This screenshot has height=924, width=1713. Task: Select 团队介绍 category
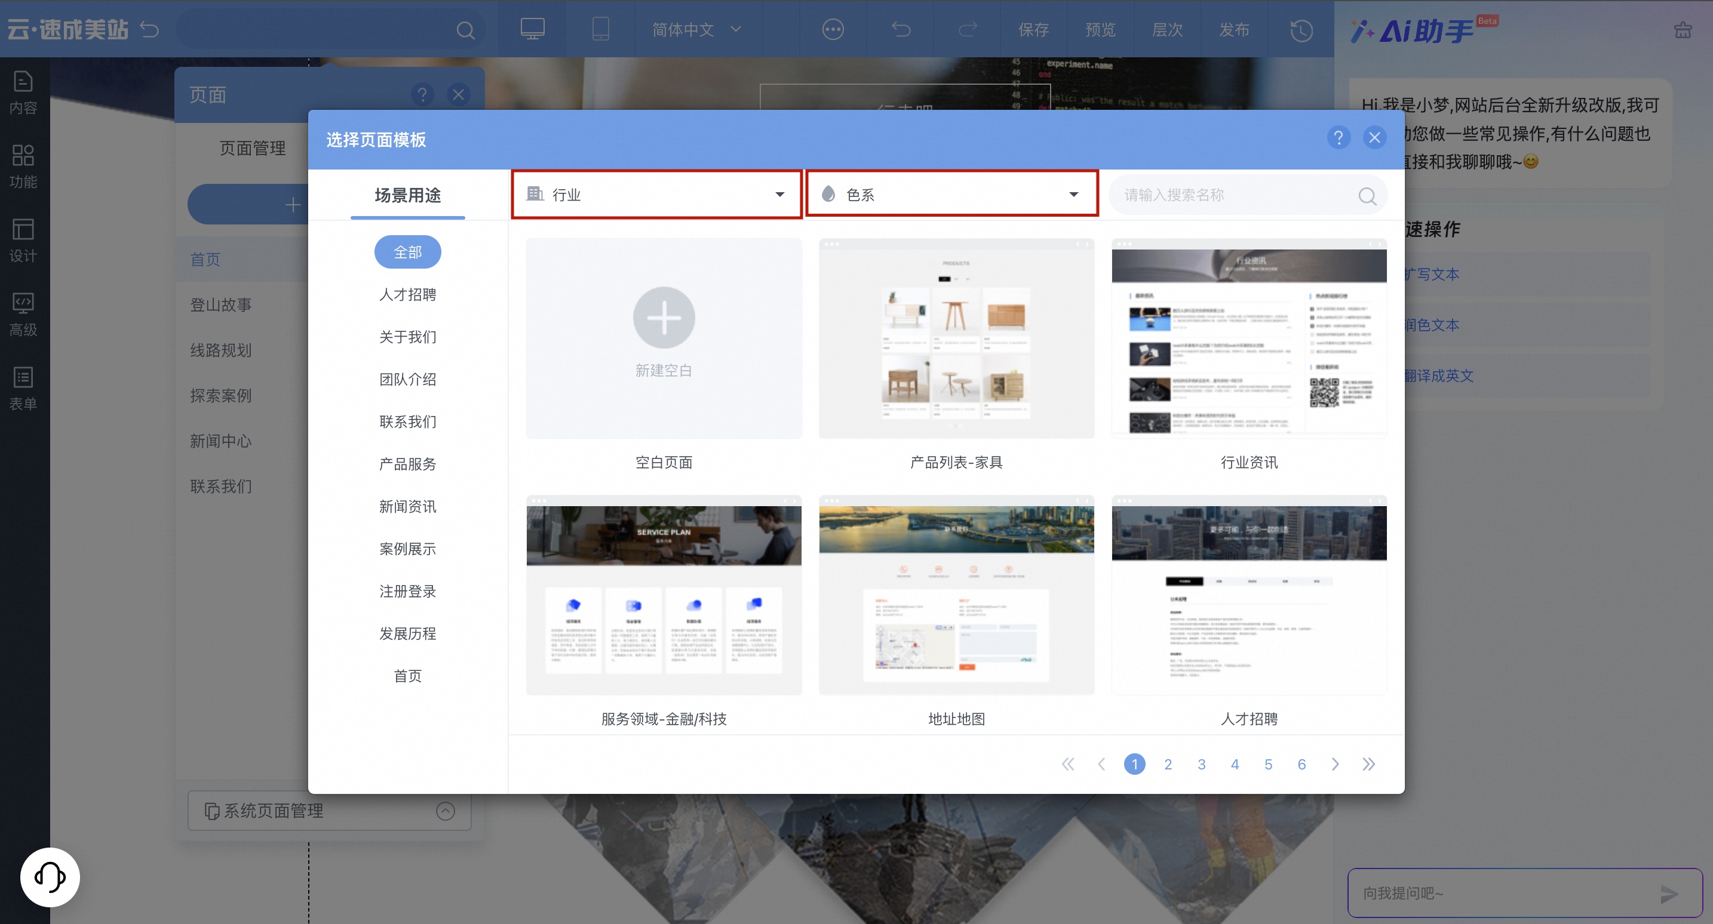point(407,379)
